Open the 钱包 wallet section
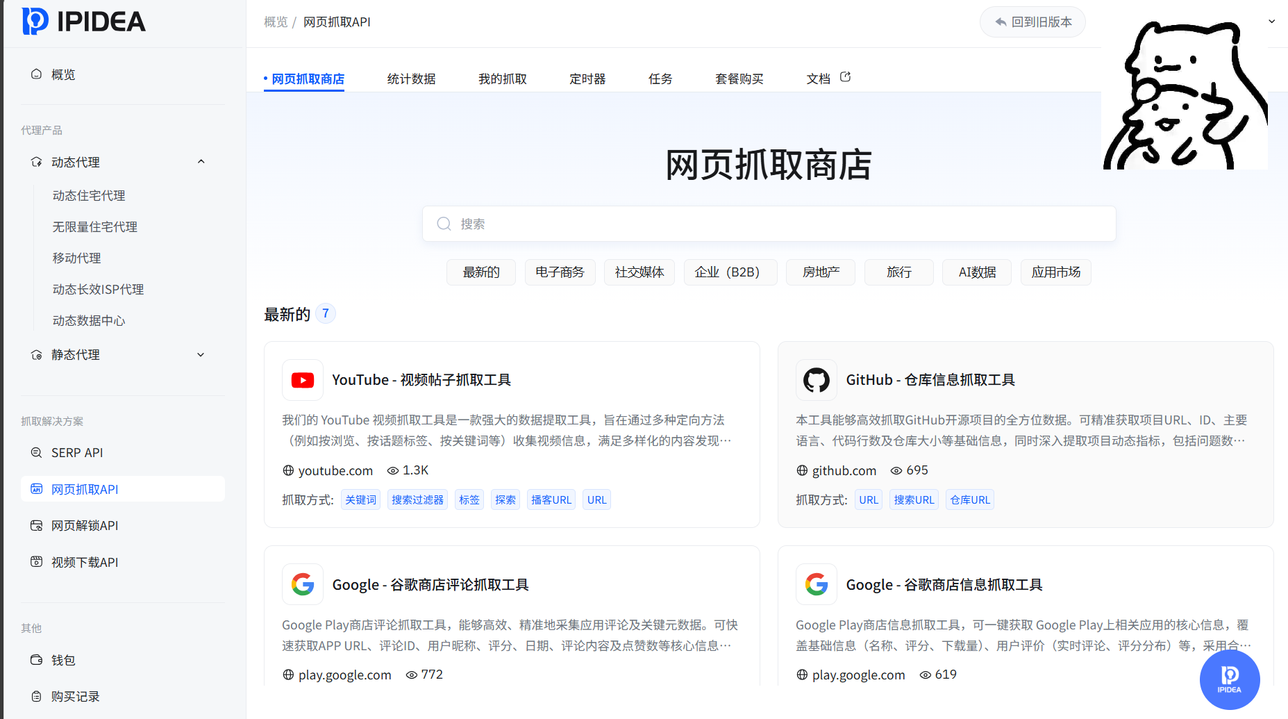 point(62,660)
